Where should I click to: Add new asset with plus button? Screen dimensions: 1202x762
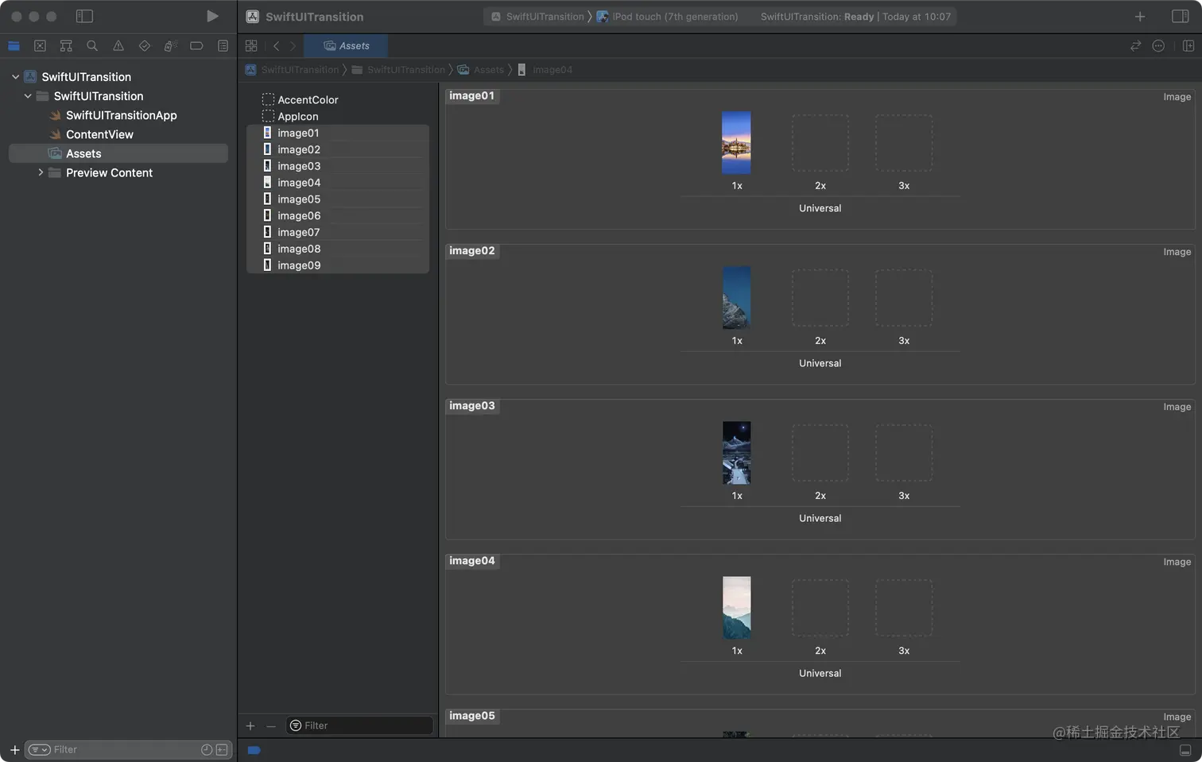click(250, 725)
